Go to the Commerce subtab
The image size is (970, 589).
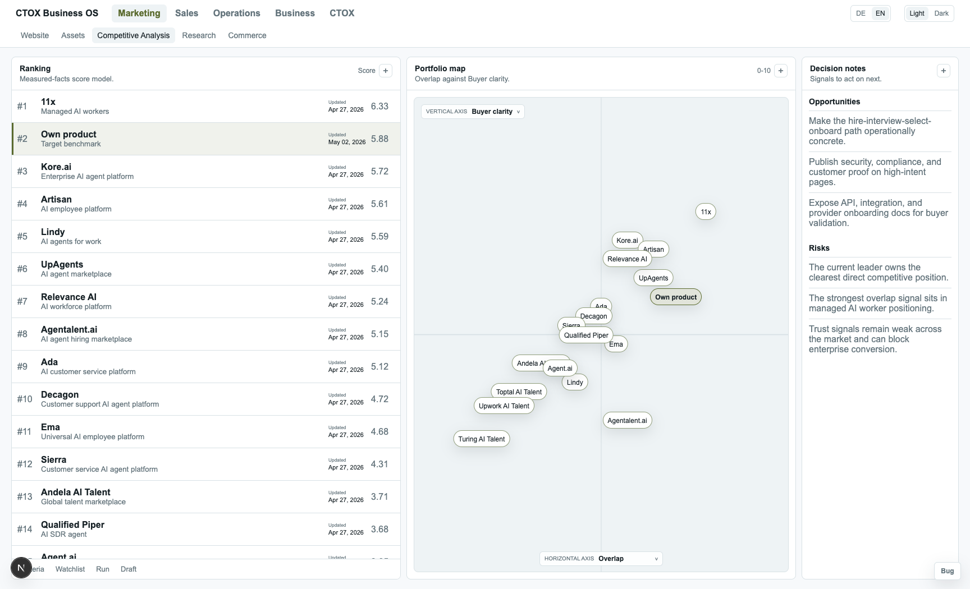point(247,35)
